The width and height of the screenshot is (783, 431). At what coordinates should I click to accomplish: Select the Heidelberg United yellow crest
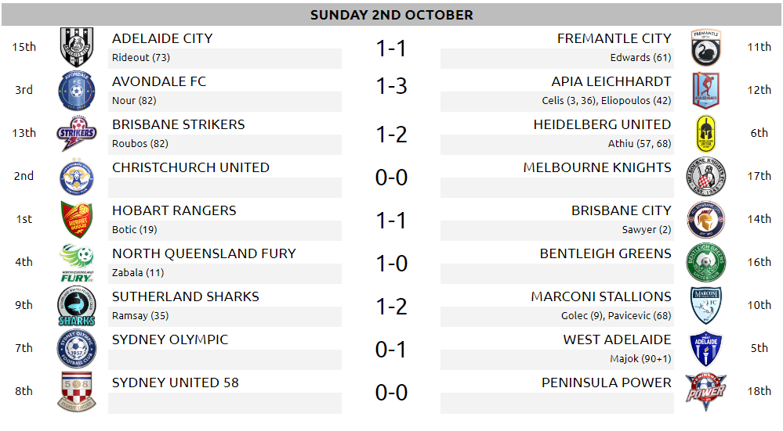(x=705, y=133)
